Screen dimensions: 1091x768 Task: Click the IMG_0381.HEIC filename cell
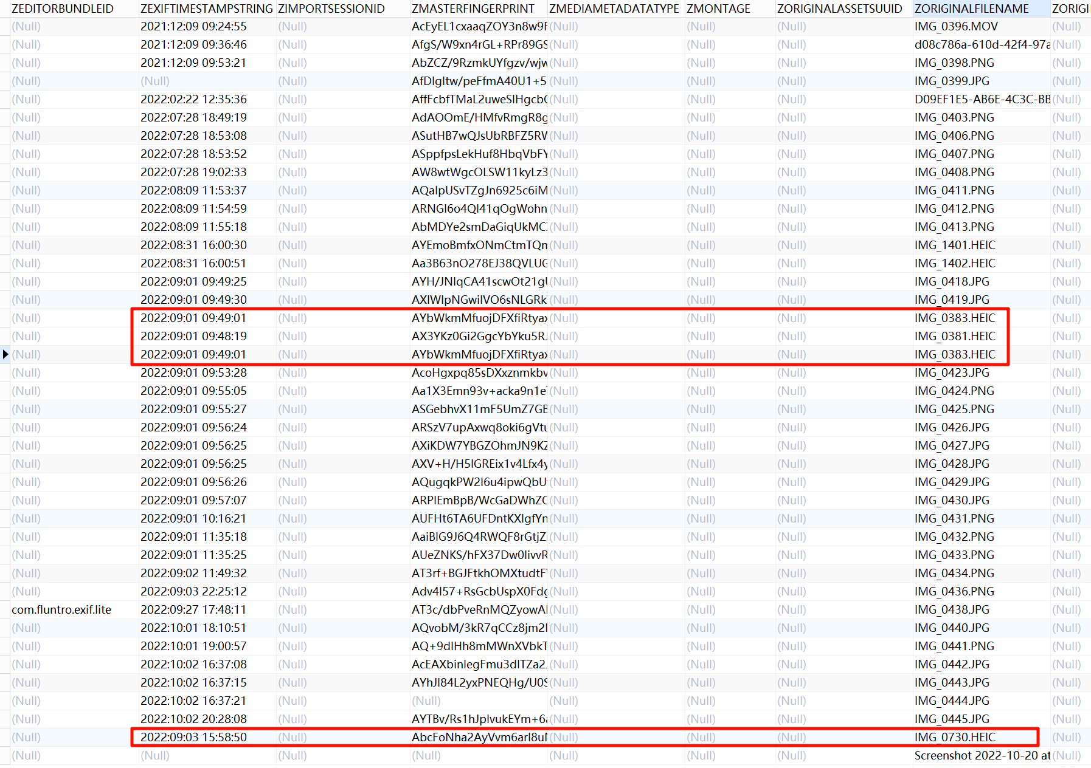tap(955, 336)
